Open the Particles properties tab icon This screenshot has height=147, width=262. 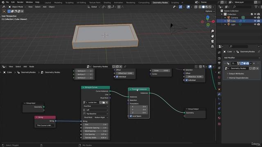click(x=219, y=99)
